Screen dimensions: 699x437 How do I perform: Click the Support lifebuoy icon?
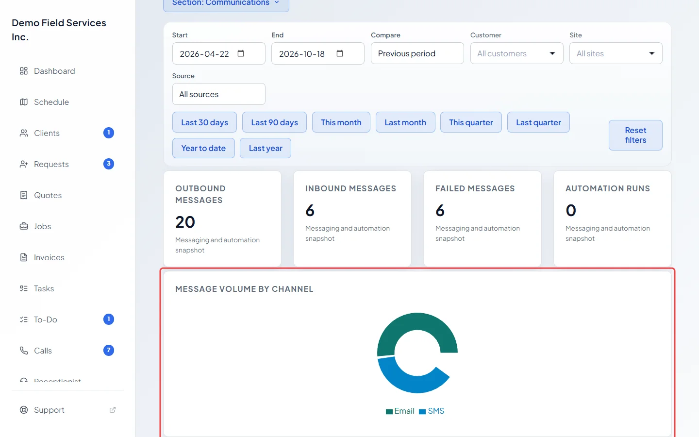coord(24,410)
